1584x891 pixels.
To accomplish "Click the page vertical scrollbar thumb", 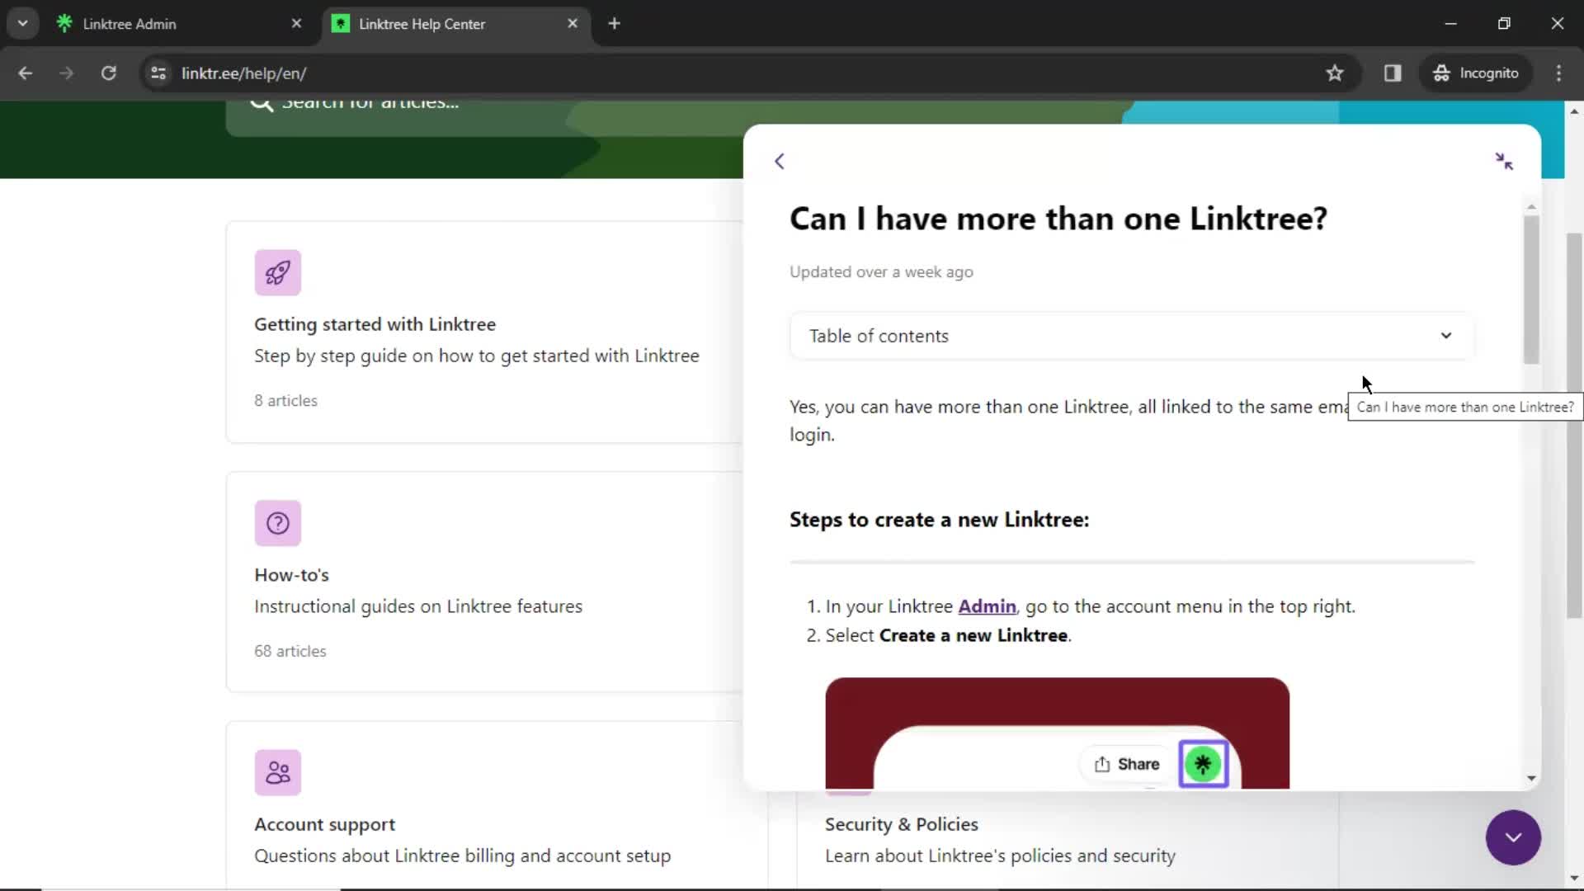I will click(x=1574, y=425).
